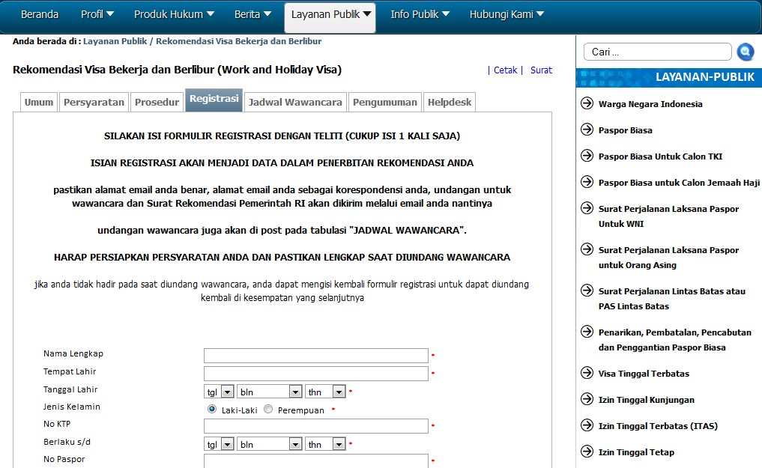This screenshot has width=762, height=468.
Task: Click Layanan Publik breadcrumb link
Action: pyautogui.click(x=115, y=41)
